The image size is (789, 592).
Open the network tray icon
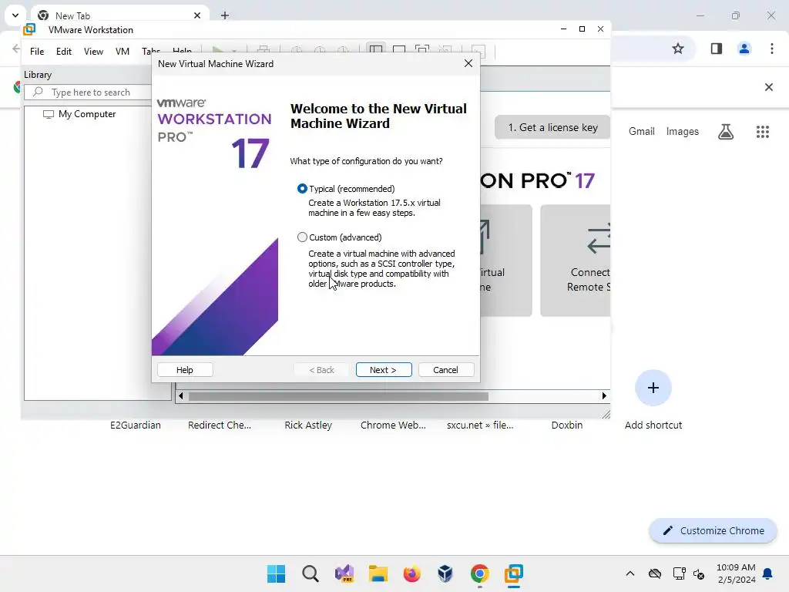click(680, 573)
